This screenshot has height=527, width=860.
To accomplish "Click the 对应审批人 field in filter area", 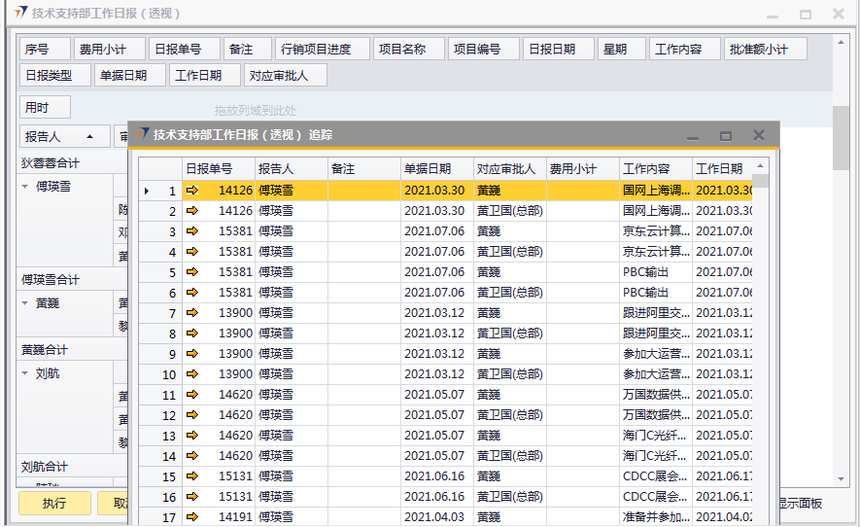I will pyautogui.click(x=285, y=75).
